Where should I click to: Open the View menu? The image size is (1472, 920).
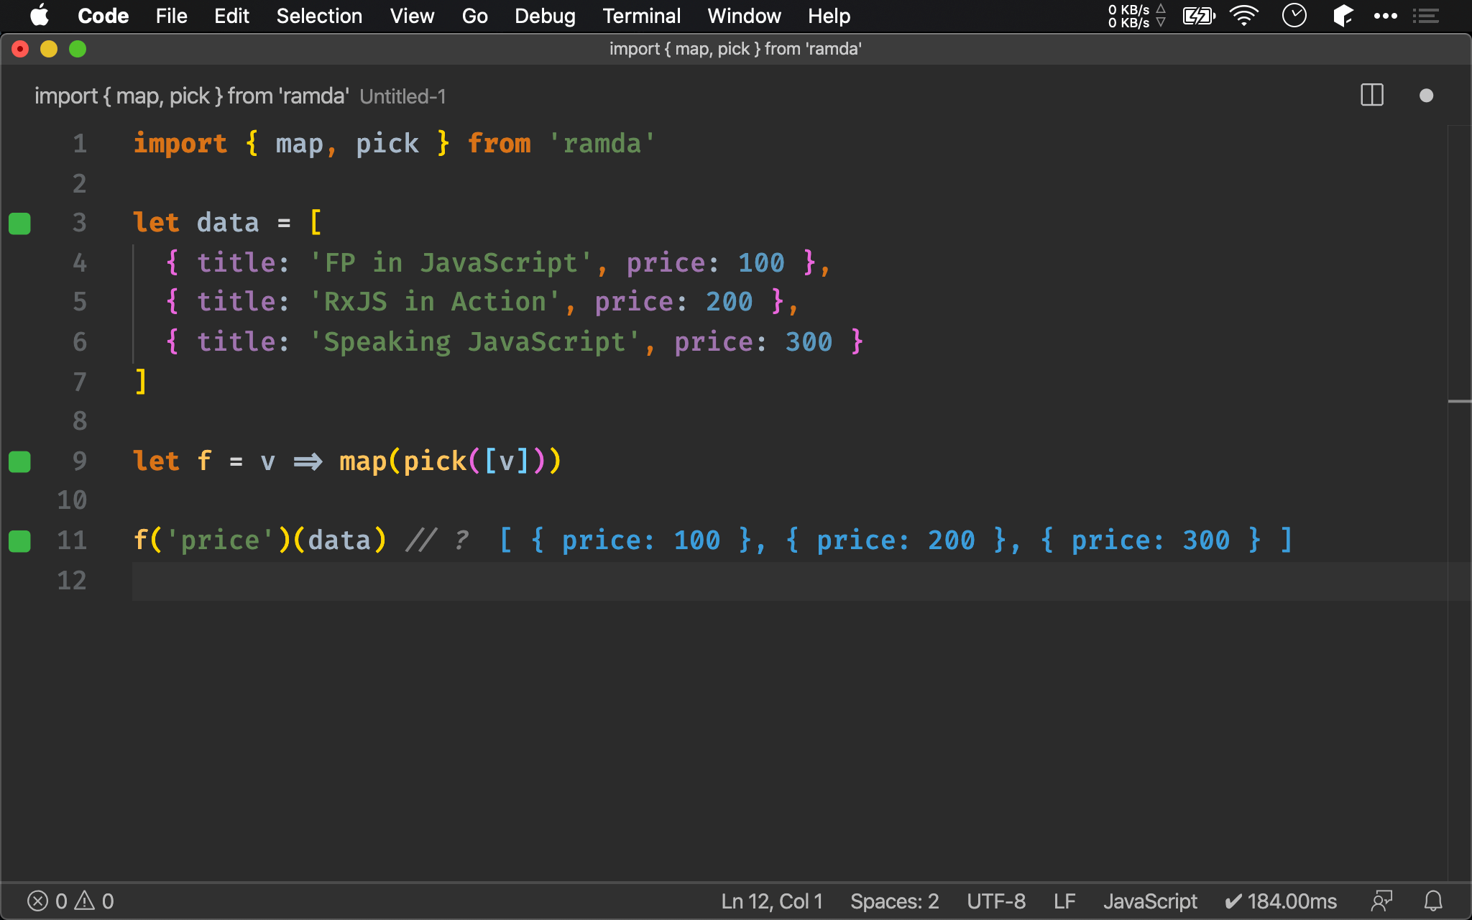(412, 16)
